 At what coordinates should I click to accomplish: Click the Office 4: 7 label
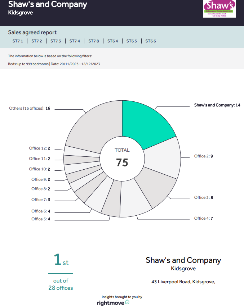pyautogui.click(x=203, y=218)
